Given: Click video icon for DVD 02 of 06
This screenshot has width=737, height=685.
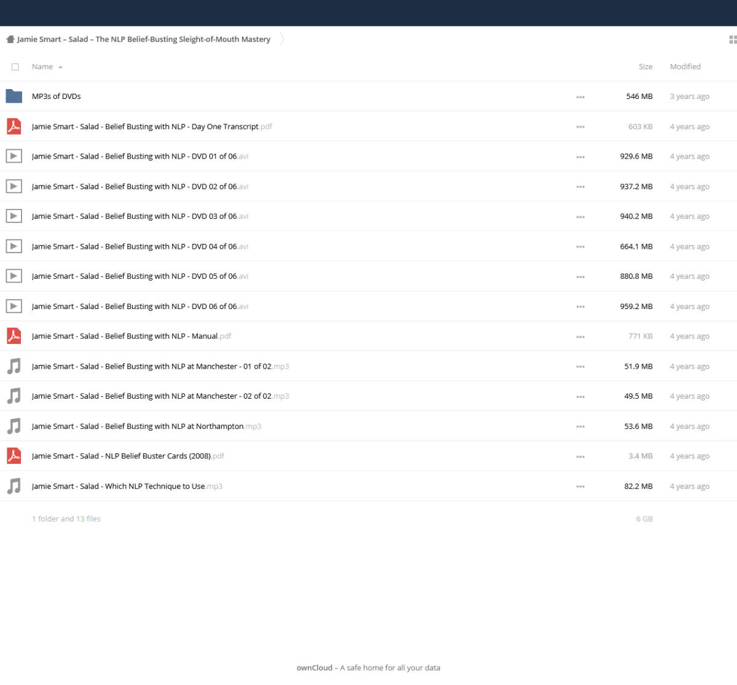Looking at the screenshot, I should [x=14, y=186].
